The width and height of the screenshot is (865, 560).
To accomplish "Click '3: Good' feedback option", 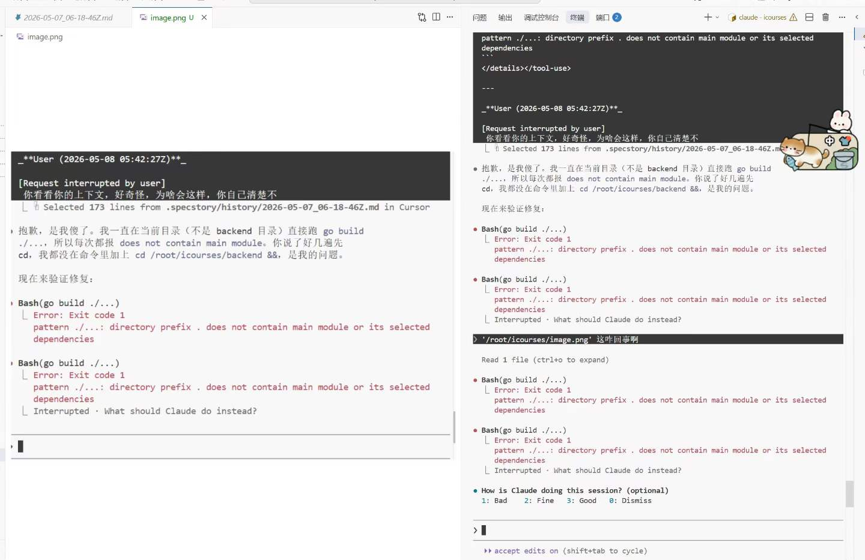I will pyautogui.click(x=581, y=501).
